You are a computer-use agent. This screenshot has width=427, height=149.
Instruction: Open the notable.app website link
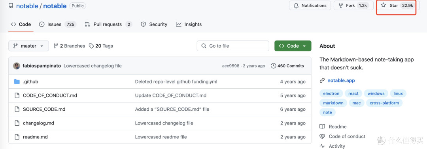[341, 80]
